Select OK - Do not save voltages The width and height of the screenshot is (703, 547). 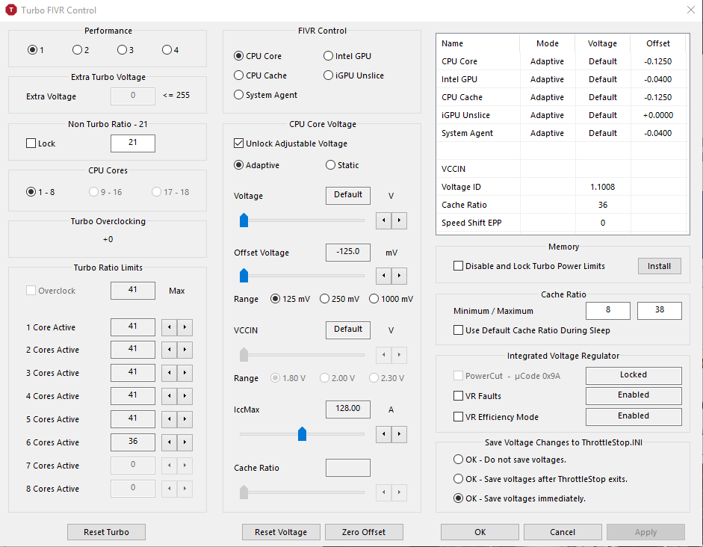pos(510,460)
